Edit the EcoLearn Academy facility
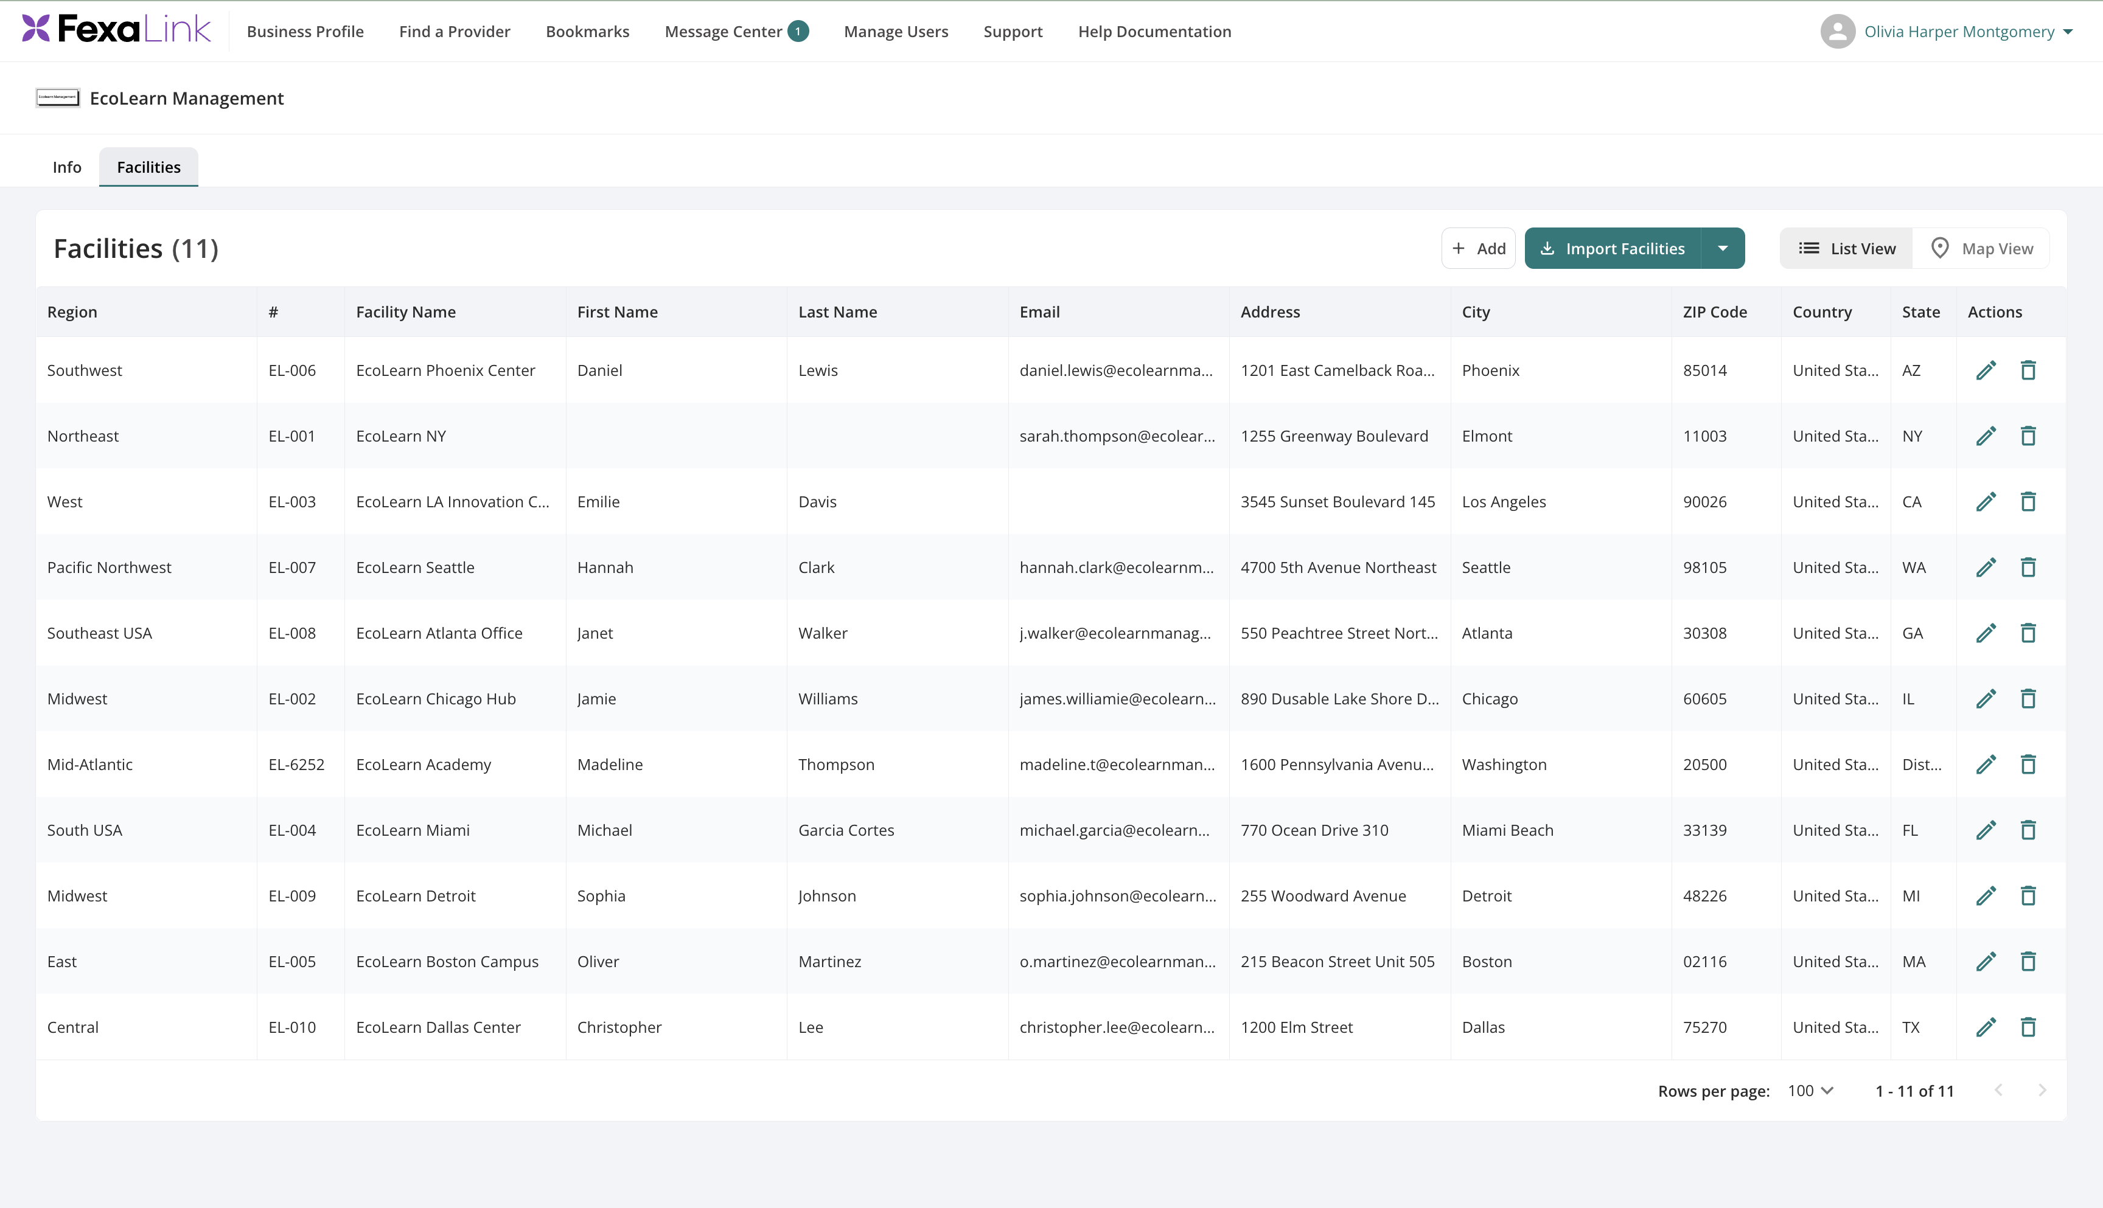The height and width of the screenshot is (1208, 2103). click(x=1985, y=764)
